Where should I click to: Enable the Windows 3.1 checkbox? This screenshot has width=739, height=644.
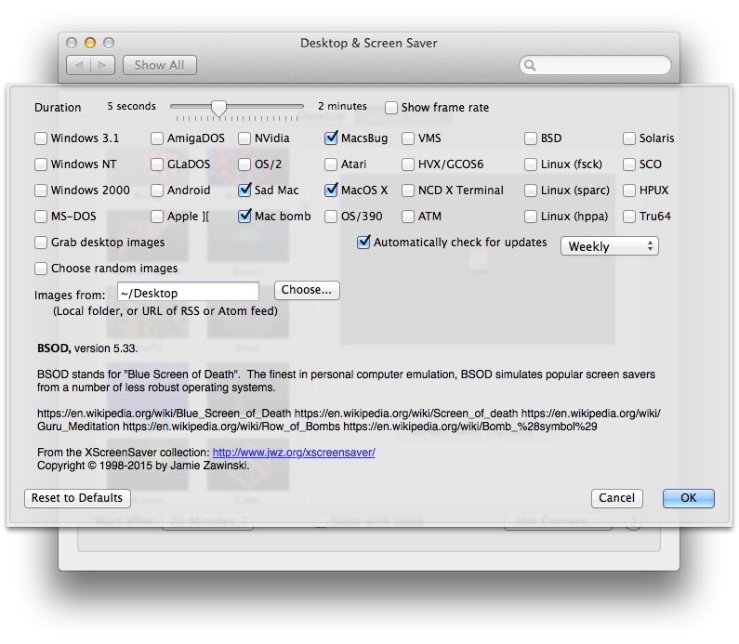(x=41, y=138)
